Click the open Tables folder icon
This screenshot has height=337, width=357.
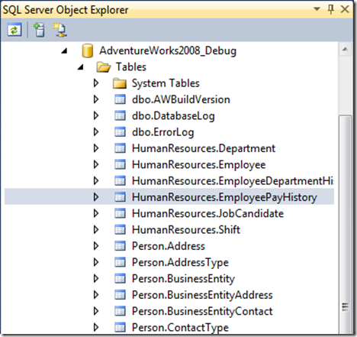(104, 67)
